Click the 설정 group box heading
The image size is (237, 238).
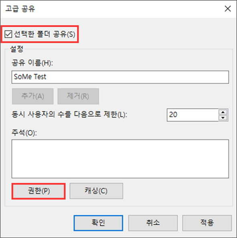pos(16,49)
